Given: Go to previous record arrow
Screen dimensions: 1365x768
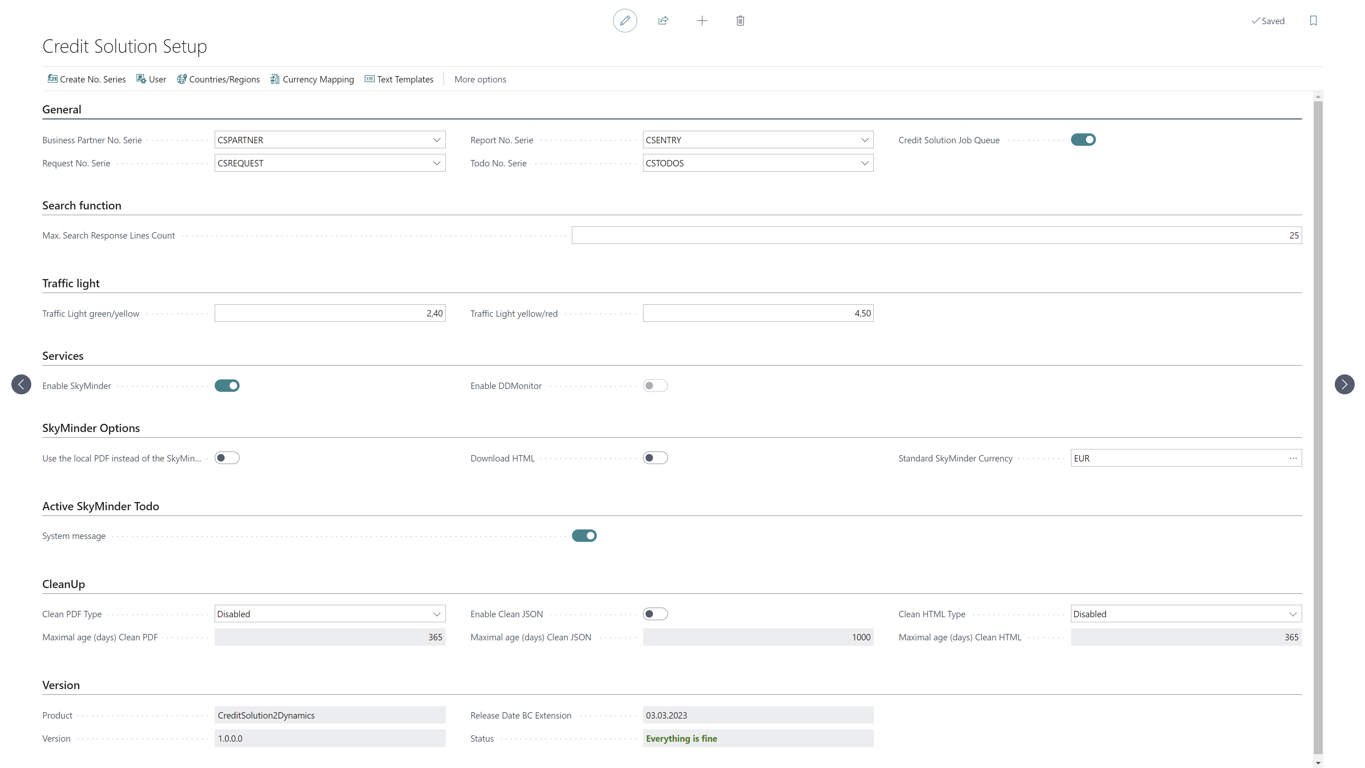Looking at the screenshot, I should 21,384.
